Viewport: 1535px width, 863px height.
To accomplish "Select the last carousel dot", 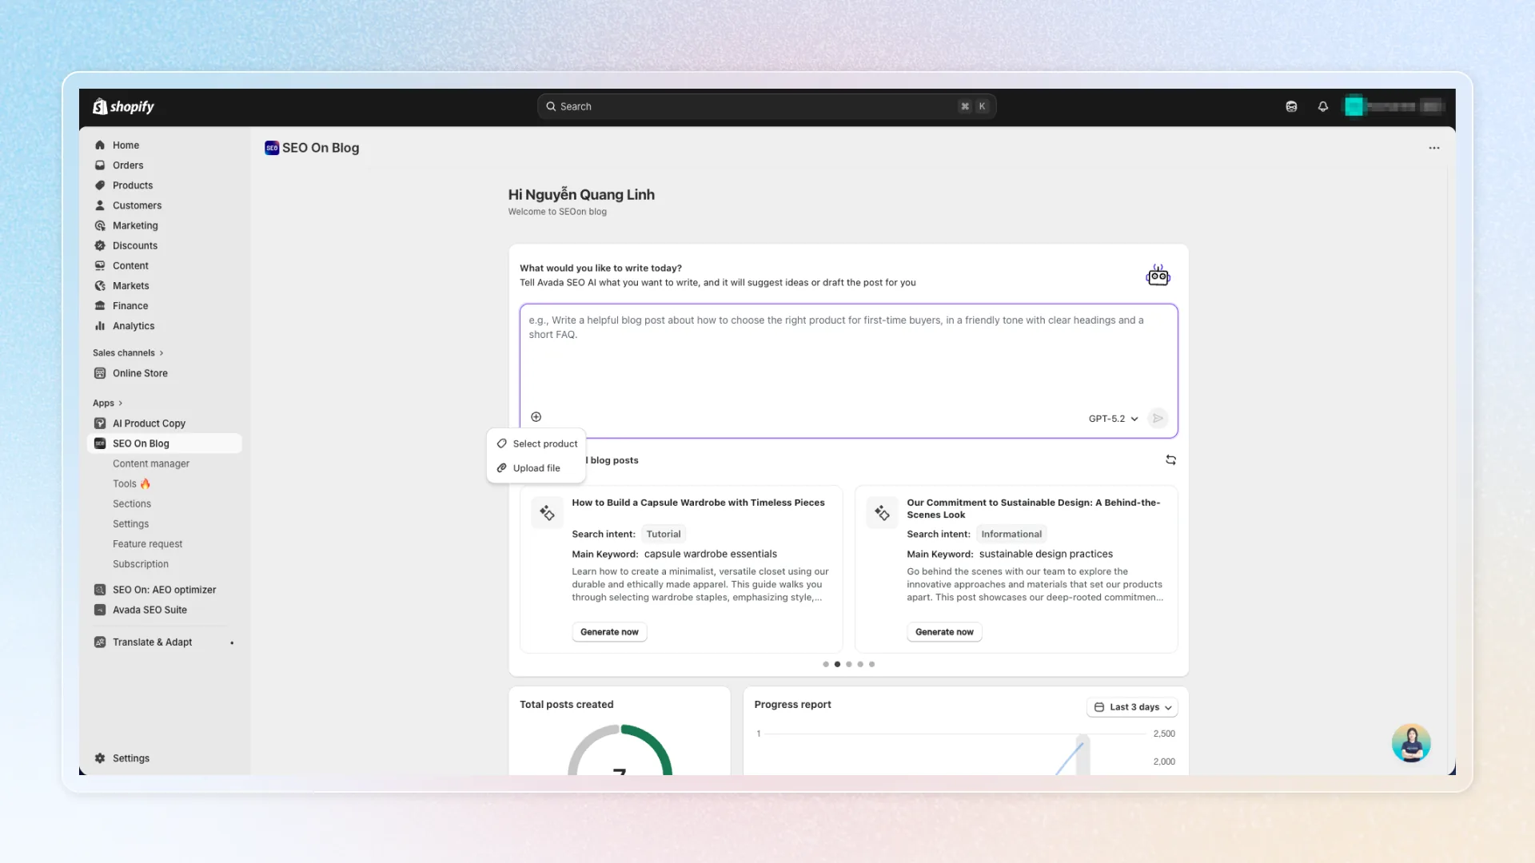I will [x=872, y=664].
